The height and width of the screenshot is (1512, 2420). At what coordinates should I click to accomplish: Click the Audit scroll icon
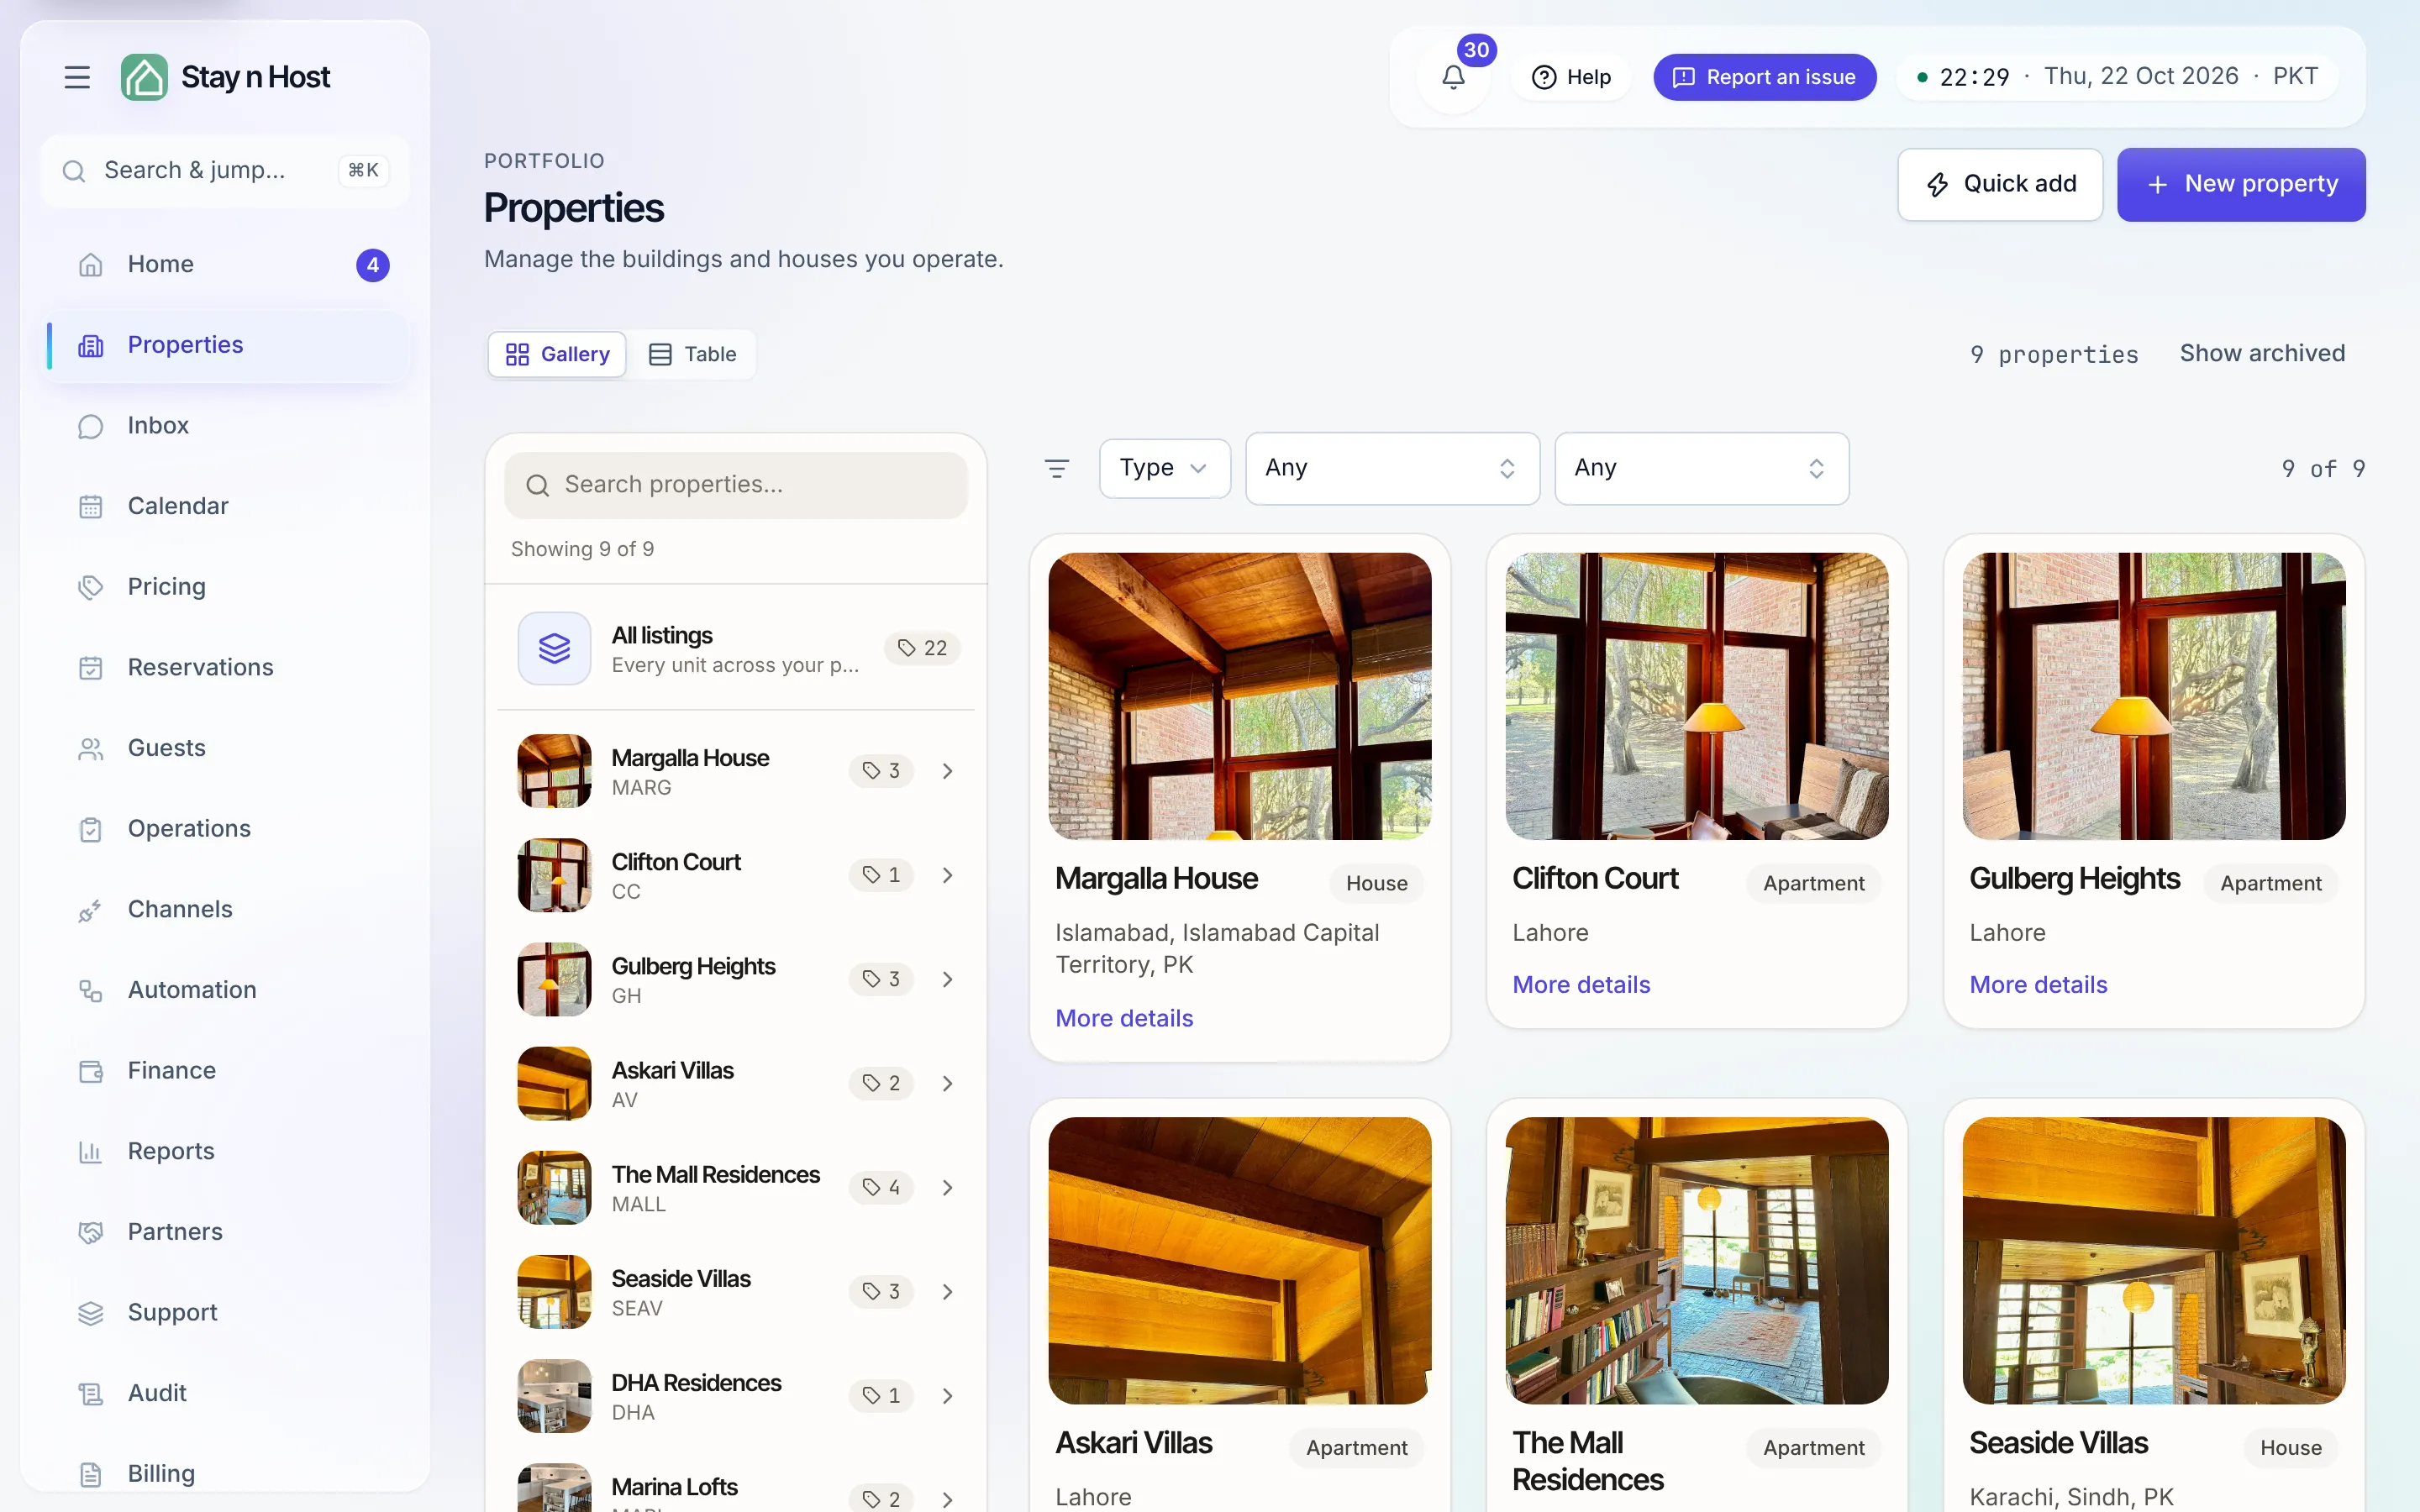click(x=91, y=1393)
